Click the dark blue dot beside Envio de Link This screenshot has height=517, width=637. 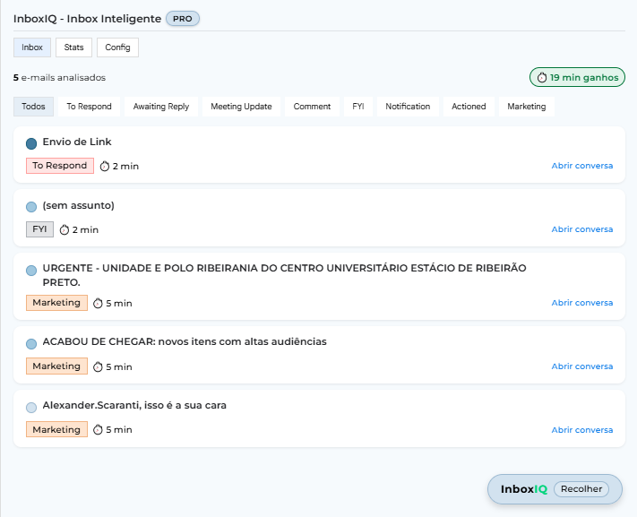(31, 143)
